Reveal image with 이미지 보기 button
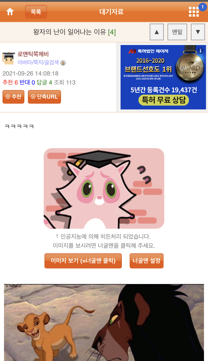This screenshot has height=361, width=208. click(83, 261)
